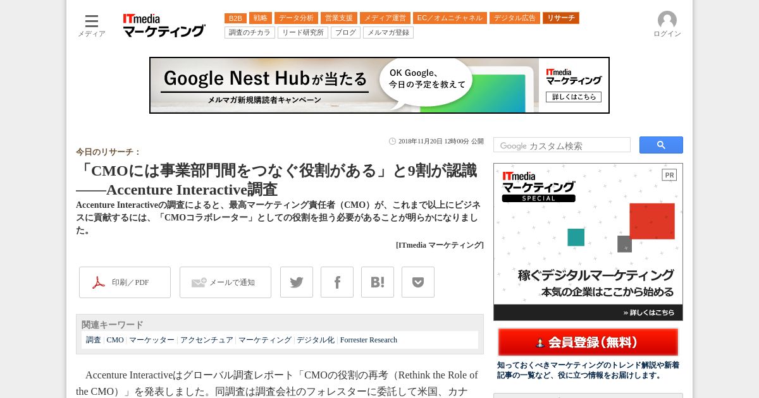Open keyword link デジタル化
This screenshot has width=759, height=398.
coord(316,340)
